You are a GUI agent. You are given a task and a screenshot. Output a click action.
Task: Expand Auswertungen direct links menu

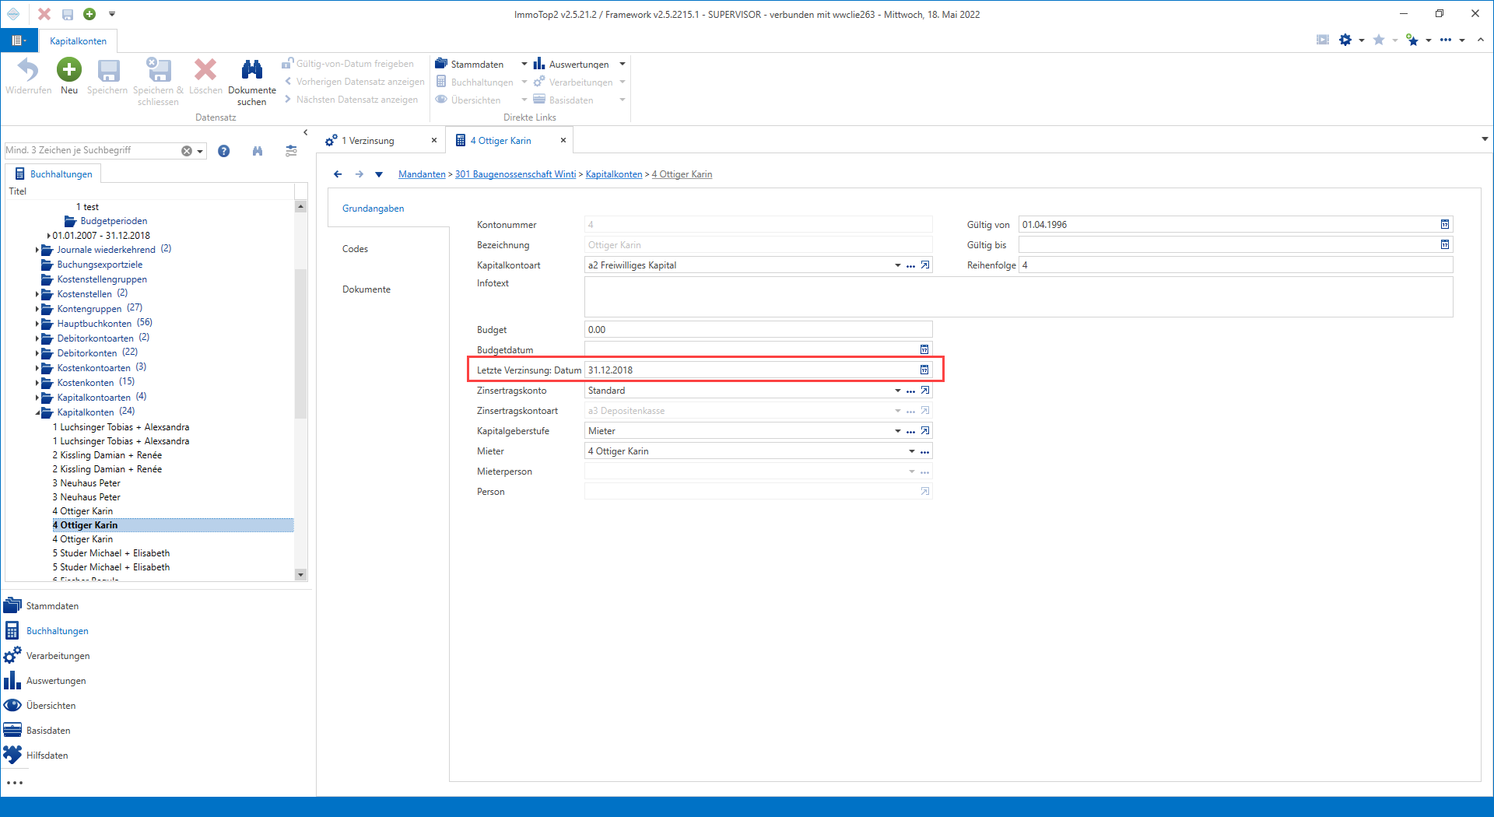tap(622, 65)
